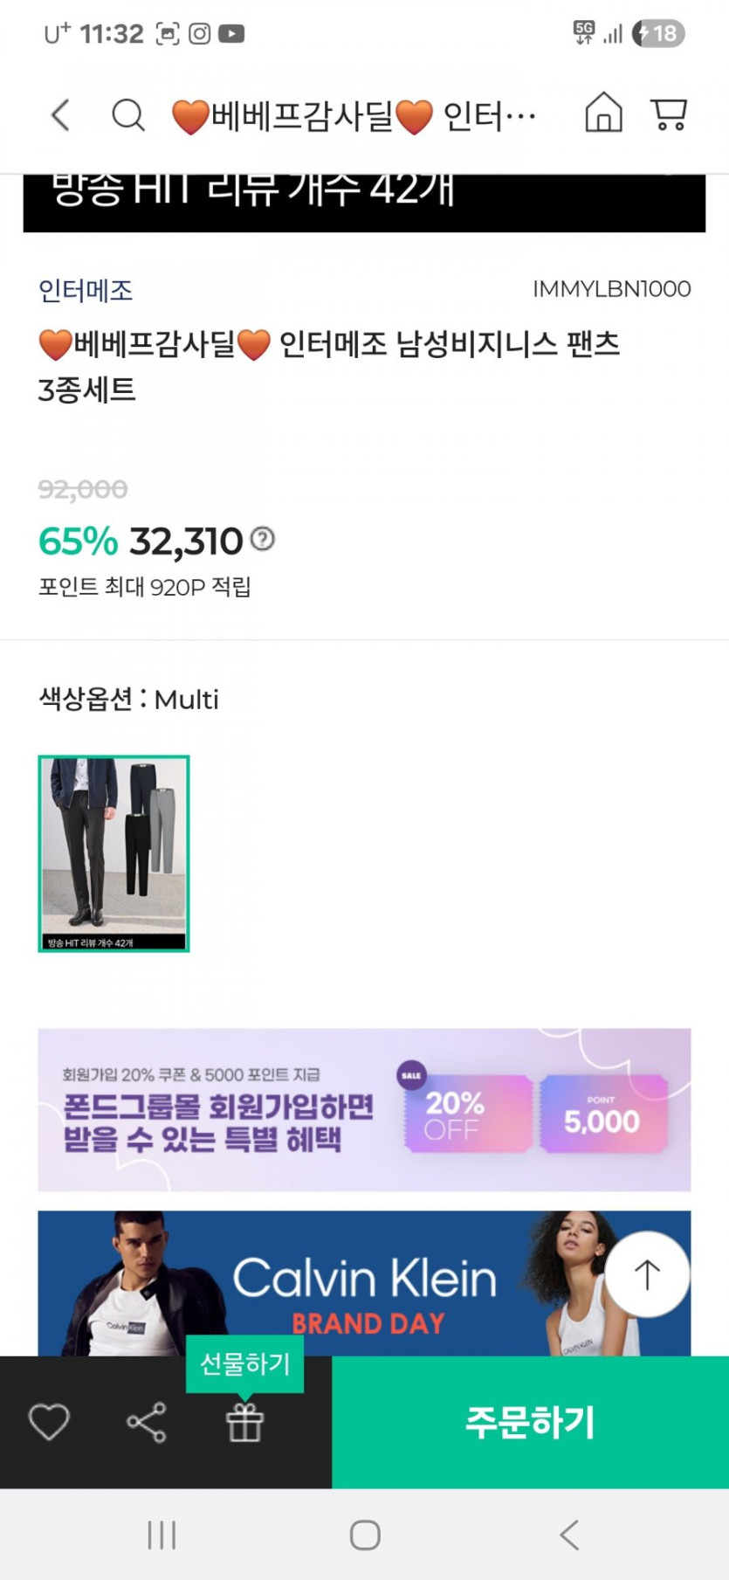Select the Multi color option thumbnail
Image resolution: width=729 pixels, height=1580 pixels.
[x=113, y=853]
